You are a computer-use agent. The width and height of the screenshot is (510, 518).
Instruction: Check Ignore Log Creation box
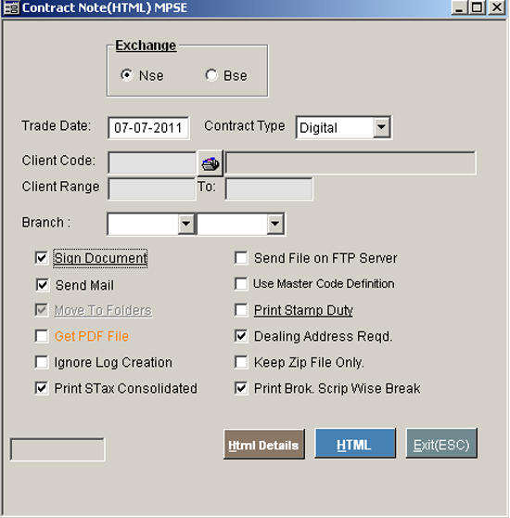pyautogui.click(x=42, y=362)
